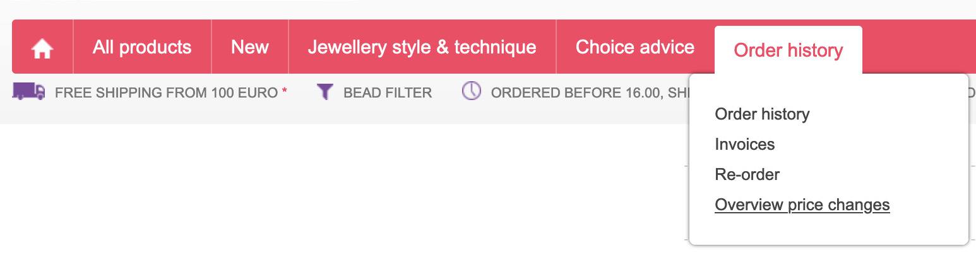This screenshot has width=976, height=253.
Task: Click the red asterisk after 100 EURO
Action: pyautogui.click(x=285, y=93)
